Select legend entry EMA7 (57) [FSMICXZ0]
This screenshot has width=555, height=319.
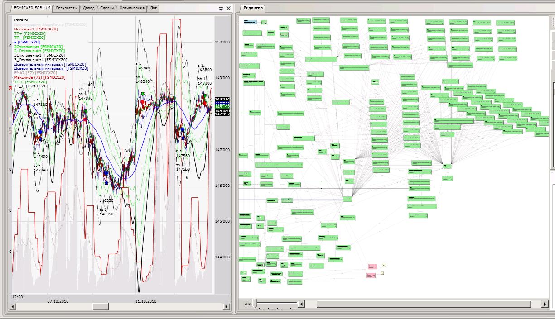point(35,72)
